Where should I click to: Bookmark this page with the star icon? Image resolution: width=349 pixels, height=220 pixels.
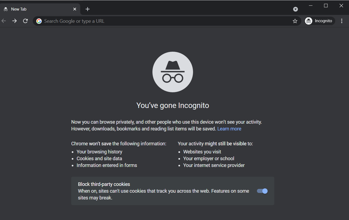click(x=295, y=21)
